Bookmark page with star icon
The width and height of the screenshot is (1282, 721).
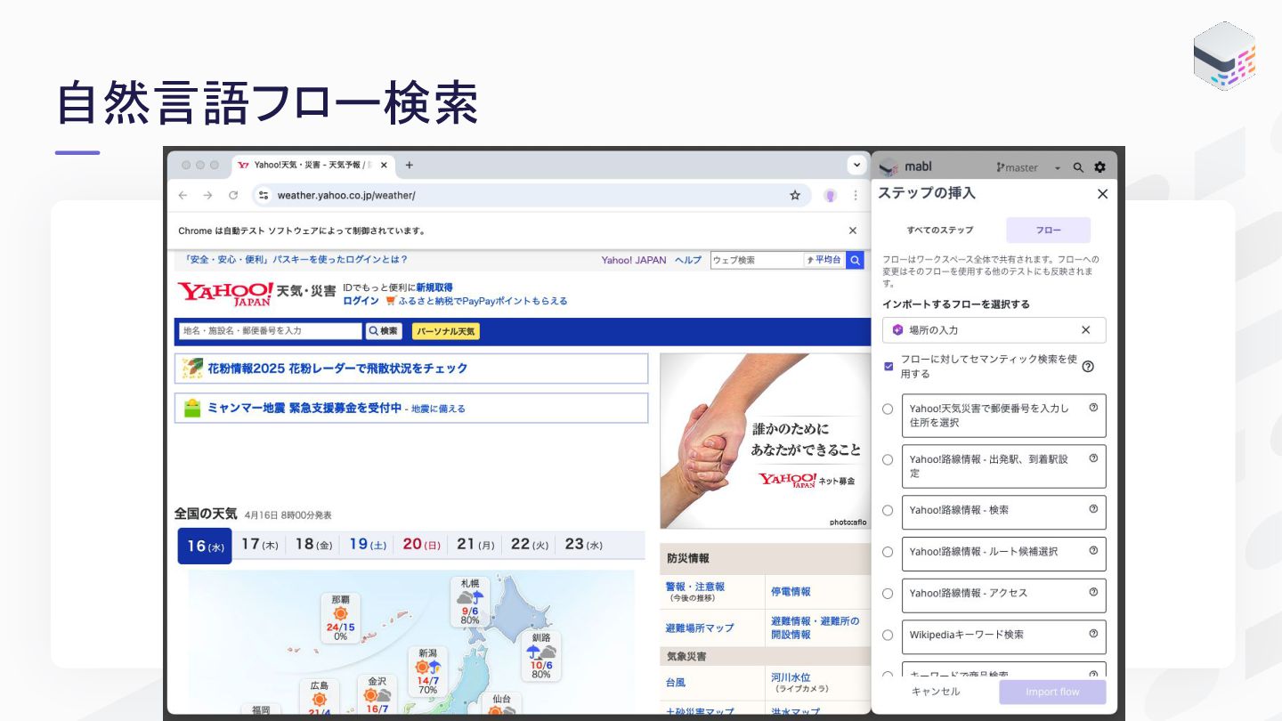[795, 195]
